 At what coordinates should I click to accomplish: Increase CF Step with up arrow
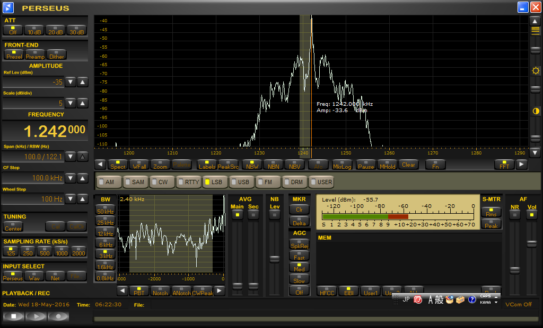tap(82, 178)
